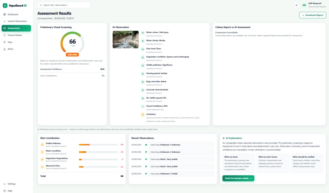Open the Alerts page
The height and width of the screenshot is (193, 329).
(16, 49)
